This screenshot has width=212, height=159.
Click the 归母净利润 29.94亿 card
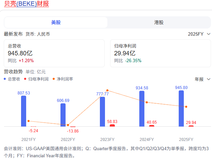[x=160, y=53]
